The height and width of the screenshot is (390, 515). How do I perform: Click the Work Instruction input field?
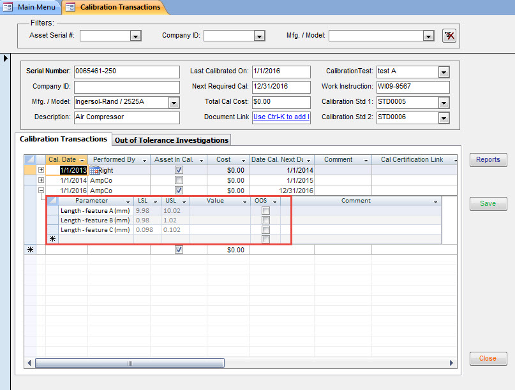pos(412,87)
